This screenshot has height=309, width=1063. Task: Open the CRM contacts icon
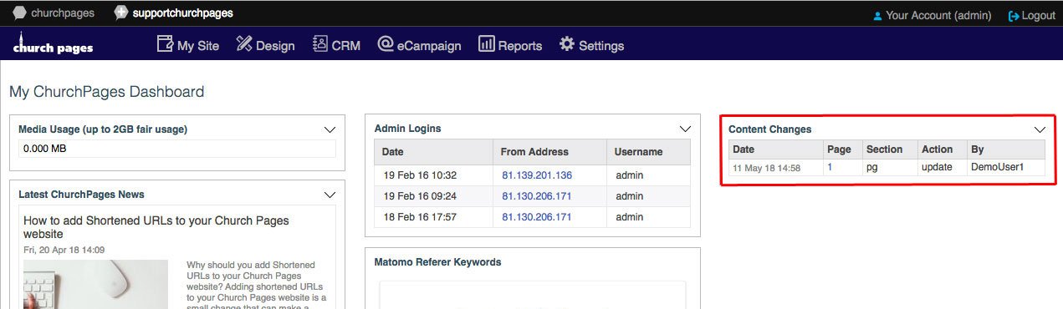[x=319, y=44]
